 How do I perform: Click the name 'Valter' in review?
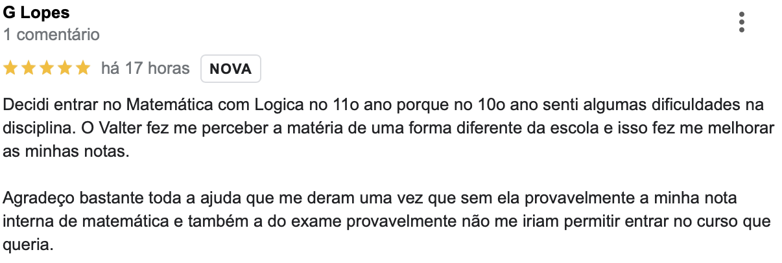point(119,128)
